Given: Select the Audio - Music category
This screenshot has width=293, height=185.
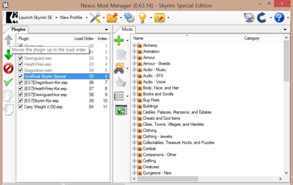Looking at the screenshot, I should [x=154, y=70].
